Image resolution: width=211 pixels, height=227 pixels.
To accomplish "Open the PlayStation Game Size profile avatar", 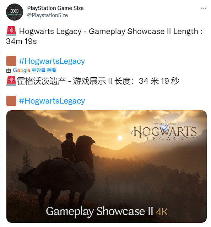I will coord(15,12).
